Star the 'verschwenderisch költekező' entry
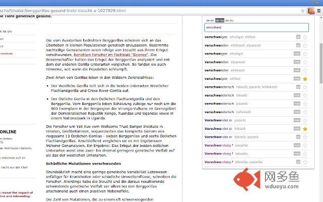Screen dimensions: 323x202 click(x=305, y=112)
